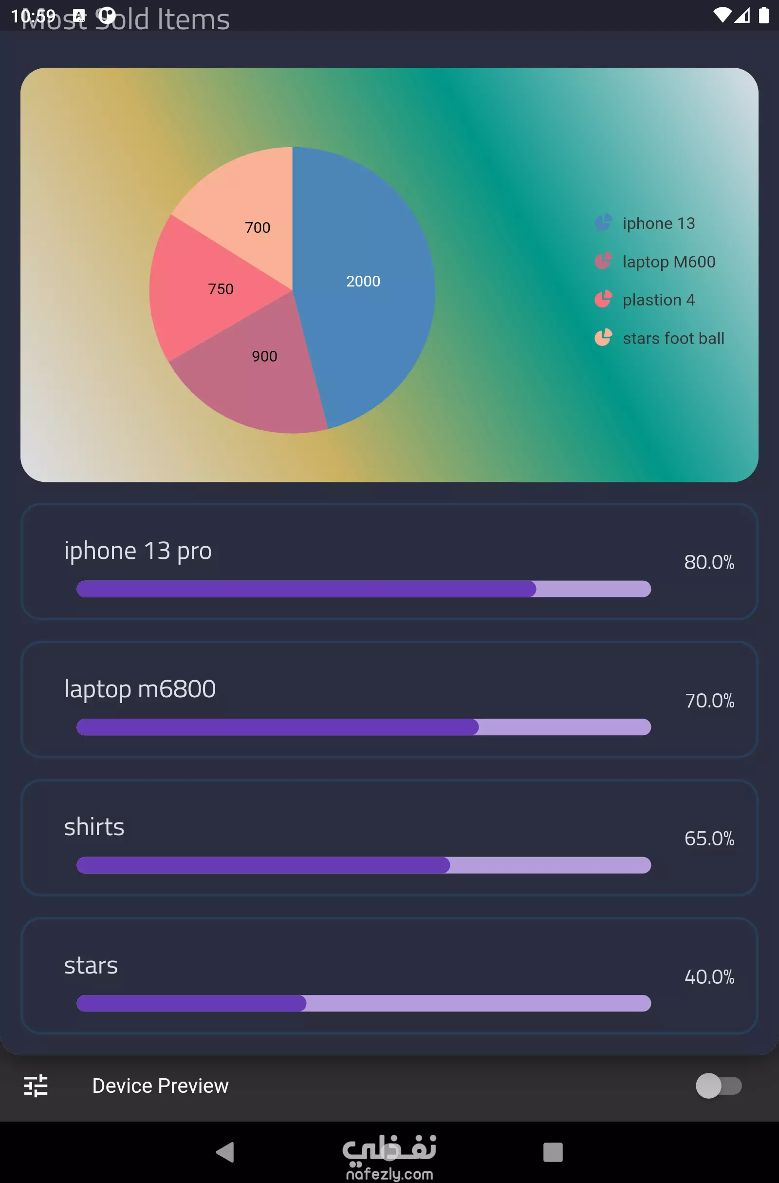Click the plastion 4 legend pie icon
This screenshot has height=1183, width=779.
coord(603,299)
